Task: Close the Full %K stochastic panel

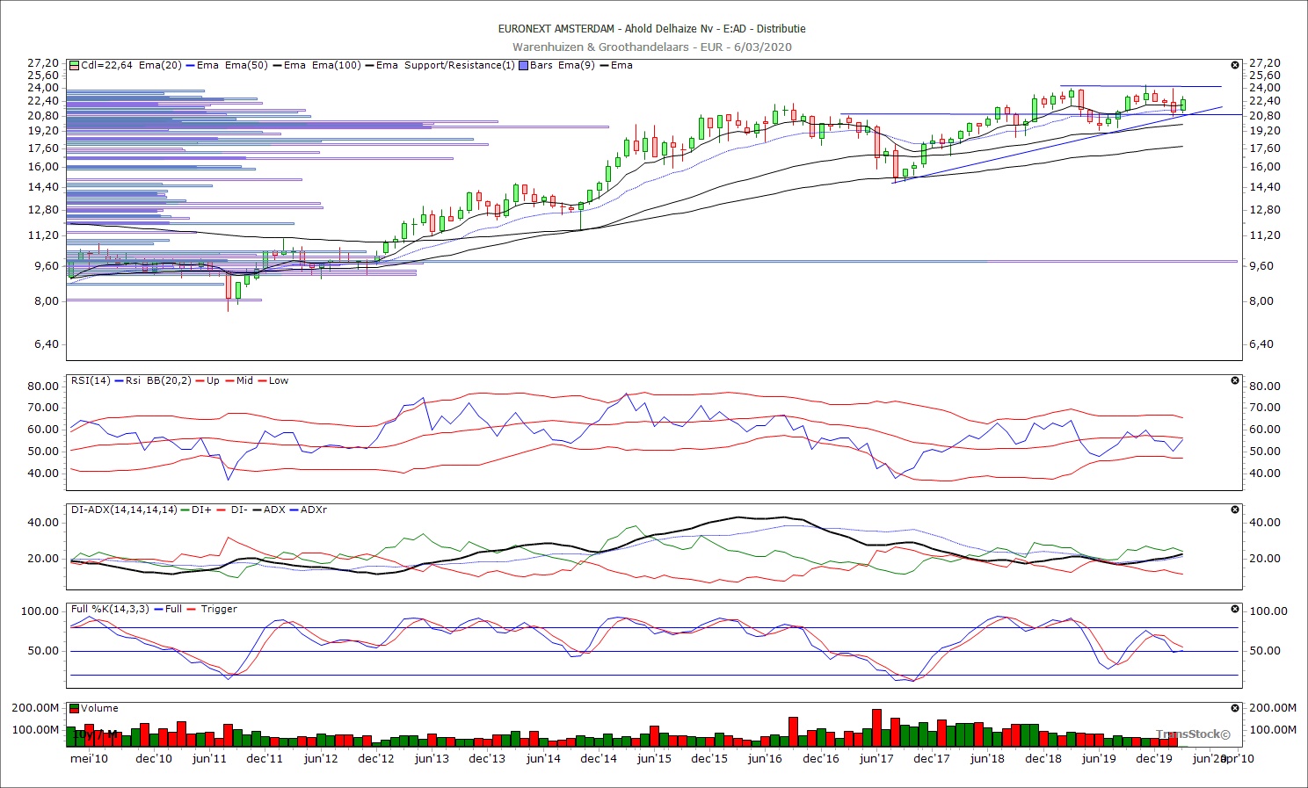Action: (x=1235, y=609)
